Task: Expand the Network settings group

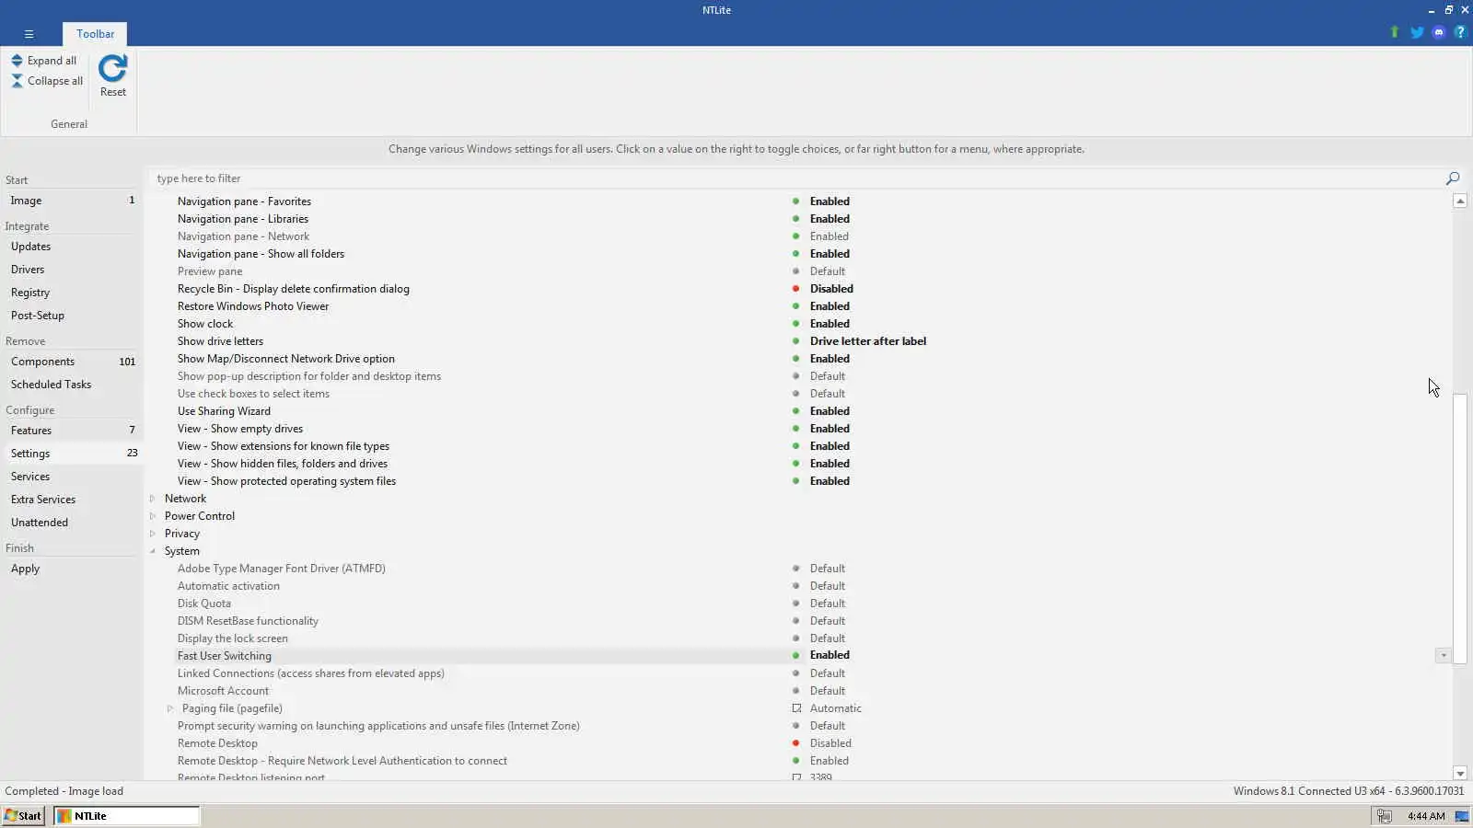Action: (153, 499)
